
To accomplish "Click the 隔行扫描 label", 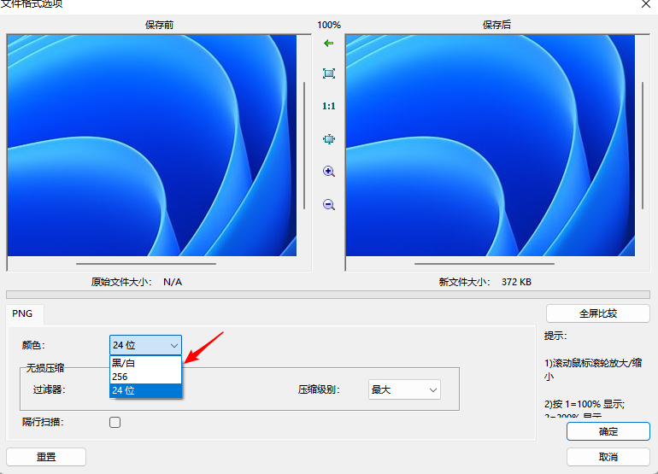I will point(43,422).
